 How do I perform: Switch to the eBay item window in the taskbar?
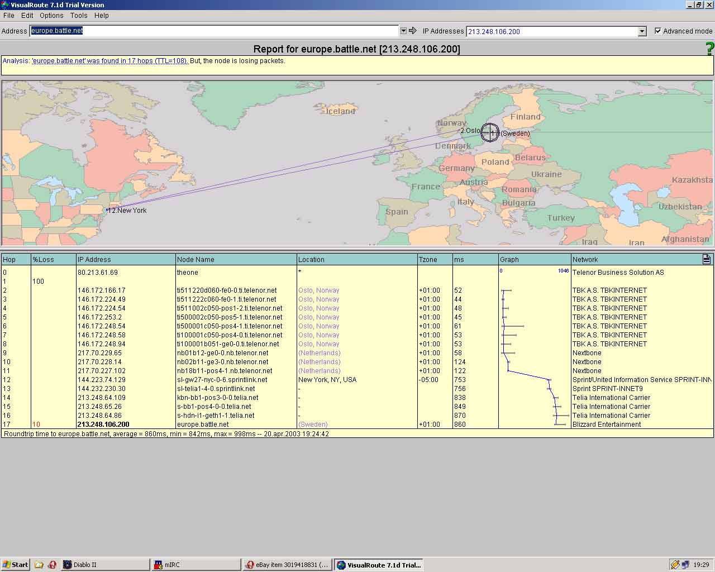(288, 565)
